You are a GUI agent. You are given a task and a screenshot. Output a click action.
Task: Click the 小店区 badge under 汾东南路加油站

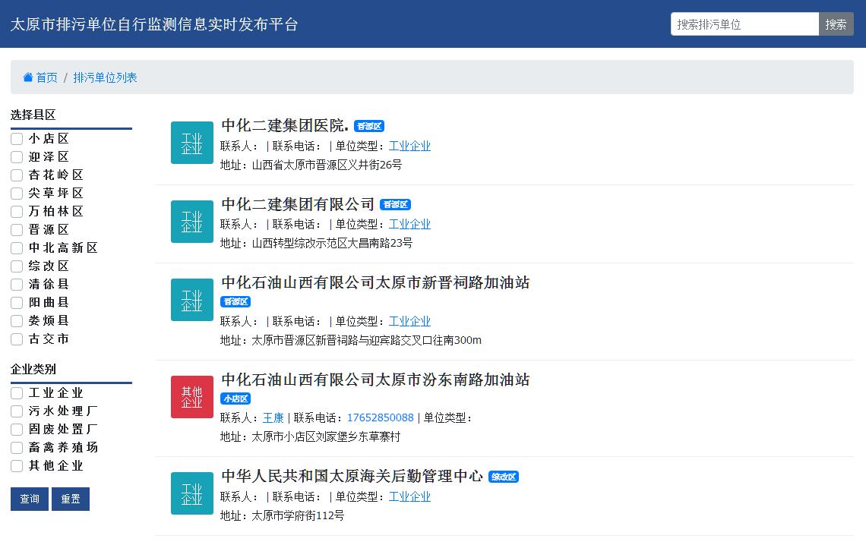[235, 399]
